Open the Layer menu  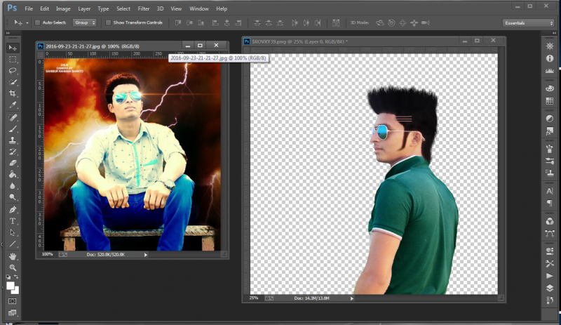[x=84, y=8]
